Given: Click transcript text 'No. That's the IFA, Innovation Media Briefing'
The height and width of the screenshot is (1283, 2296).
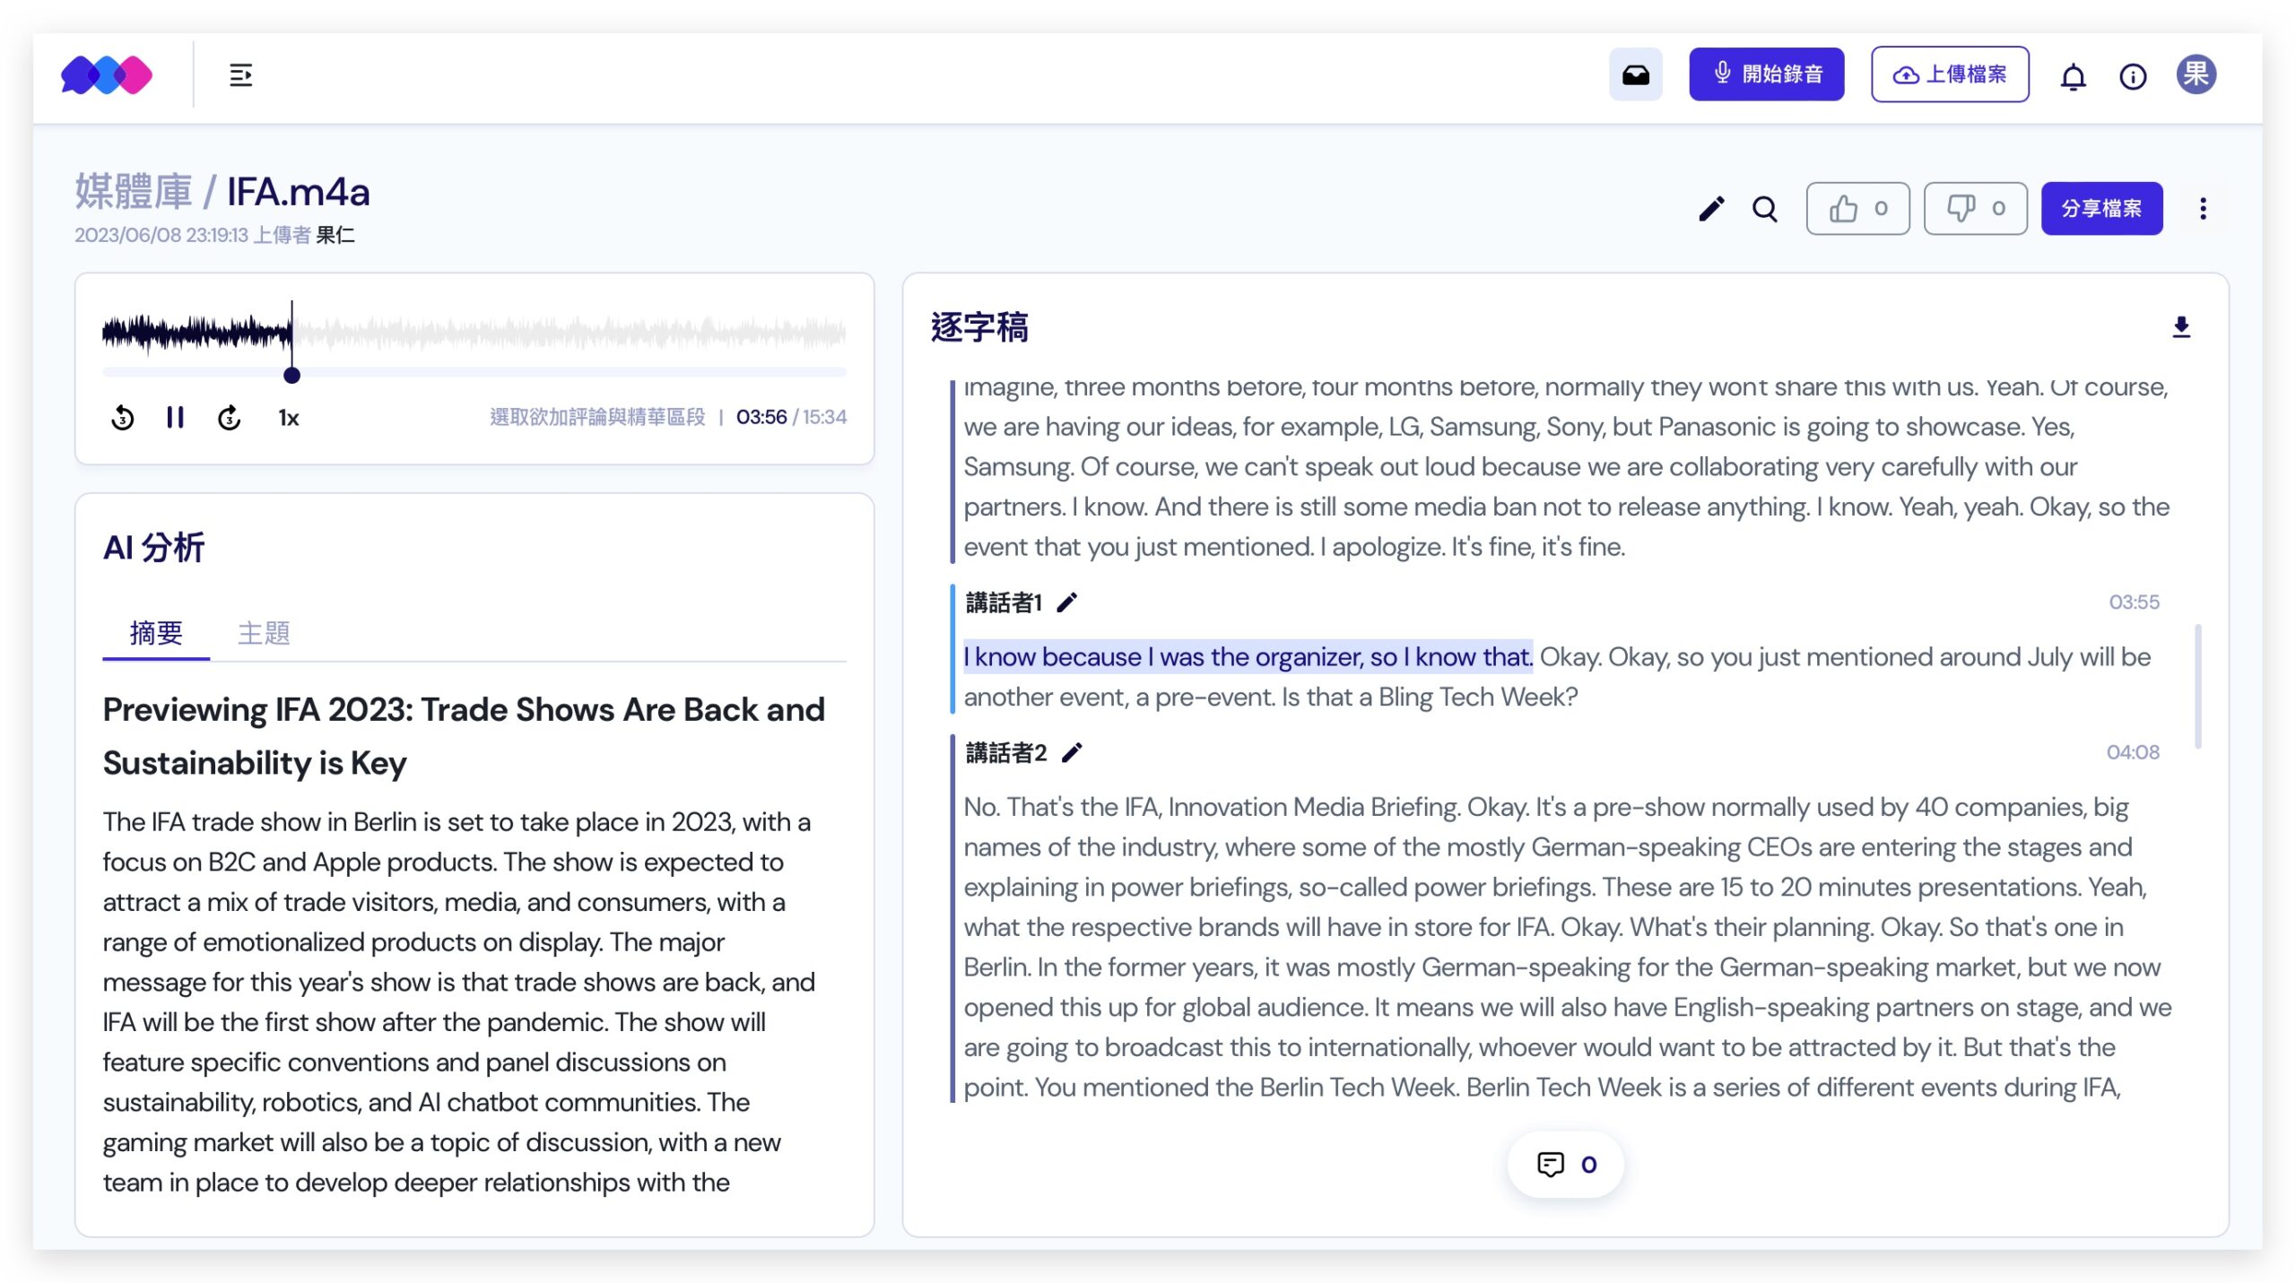Looking at the screenshot, I should coord(1212,807).
